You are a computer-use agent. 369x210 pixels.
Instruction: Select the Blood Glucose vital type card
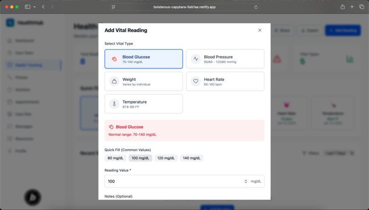(x=144, y=59)
